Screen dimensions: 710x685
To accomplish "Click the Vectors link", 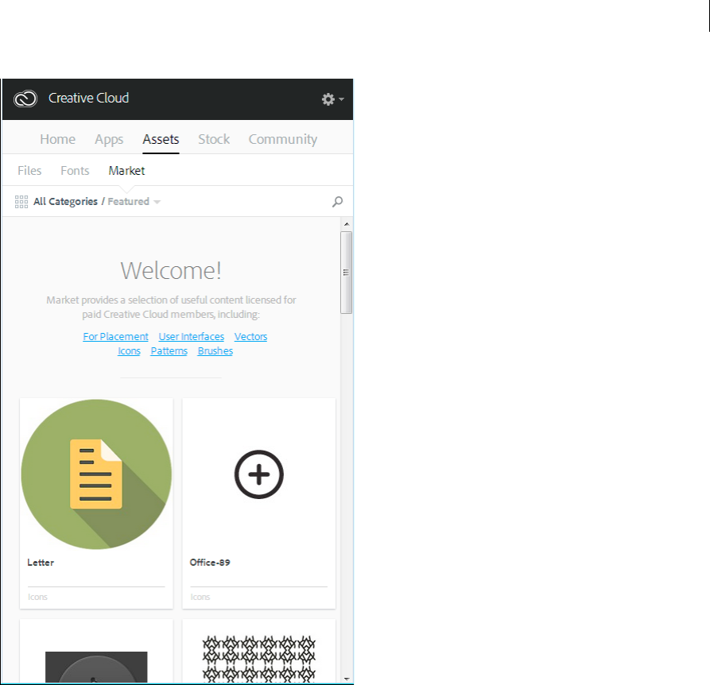I will pos(251,337).
